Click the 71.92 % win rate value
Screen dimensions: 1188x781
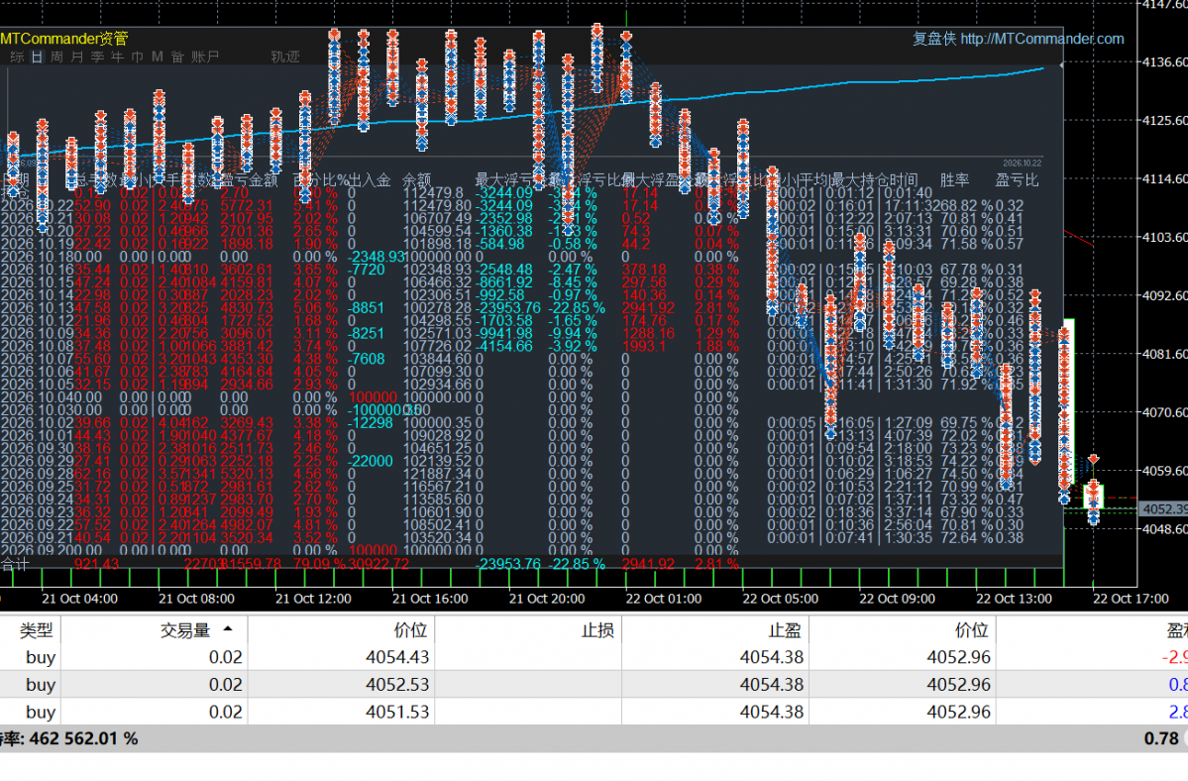point(967,385)
